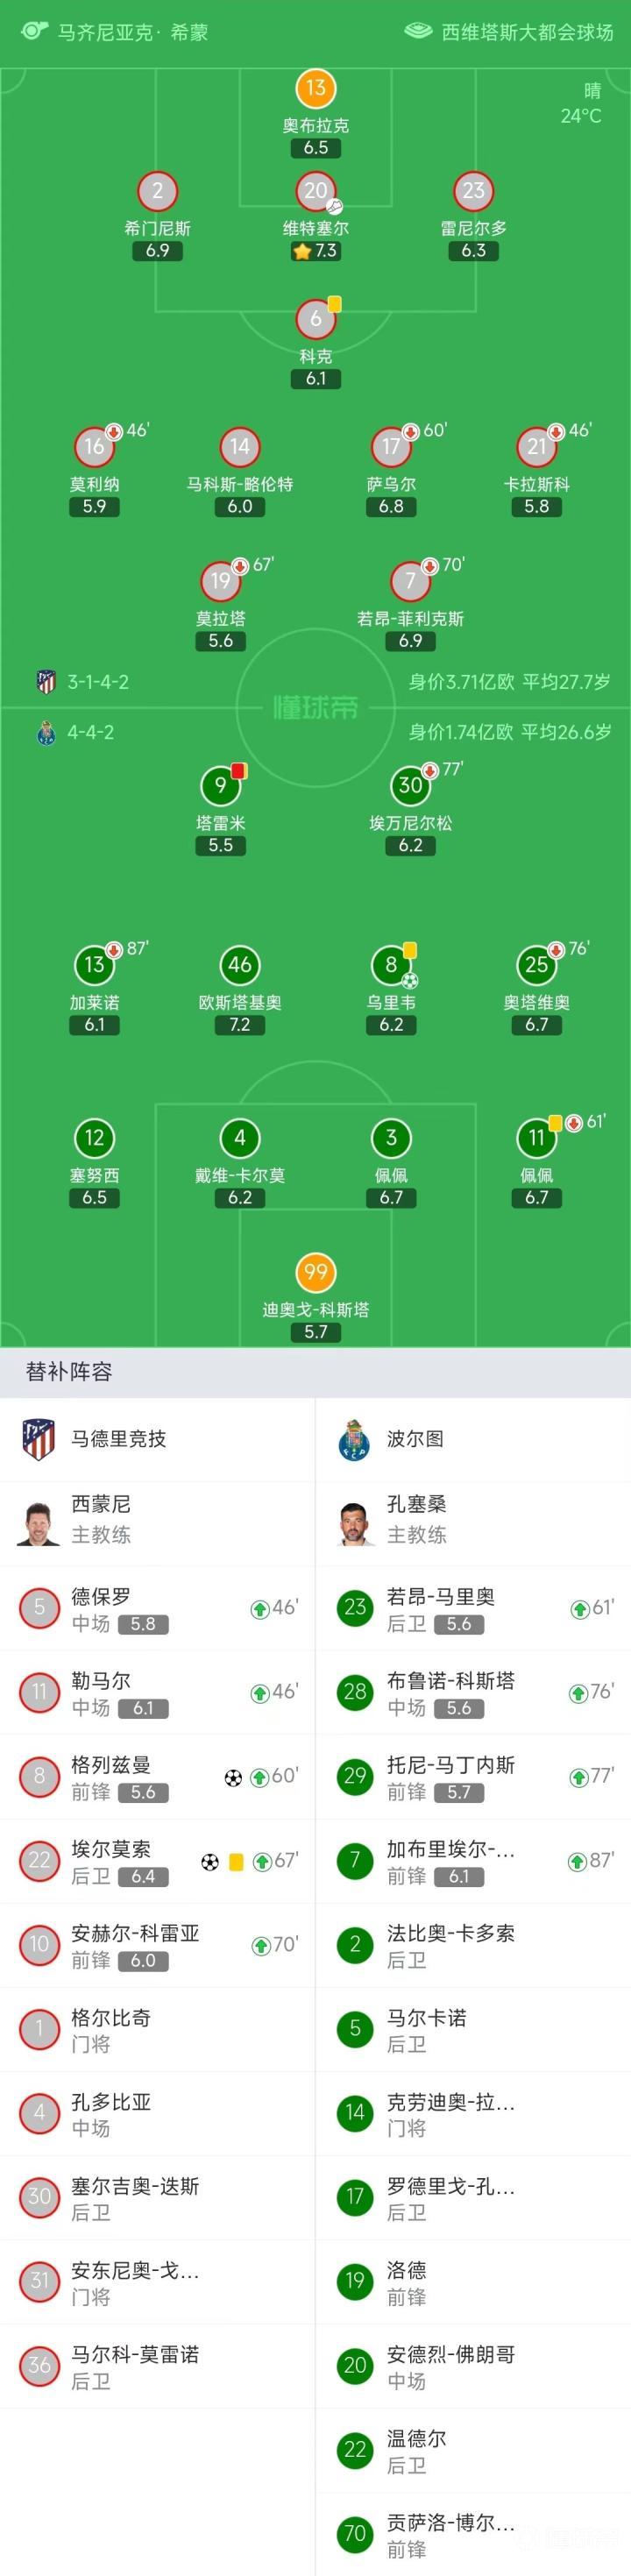Open the 马德里竞技 team header in substitutes

point(157,1439)
